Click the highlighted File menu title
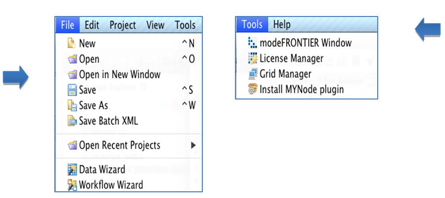The width and height of the screenshot is (445, 198). coord(68,25)
